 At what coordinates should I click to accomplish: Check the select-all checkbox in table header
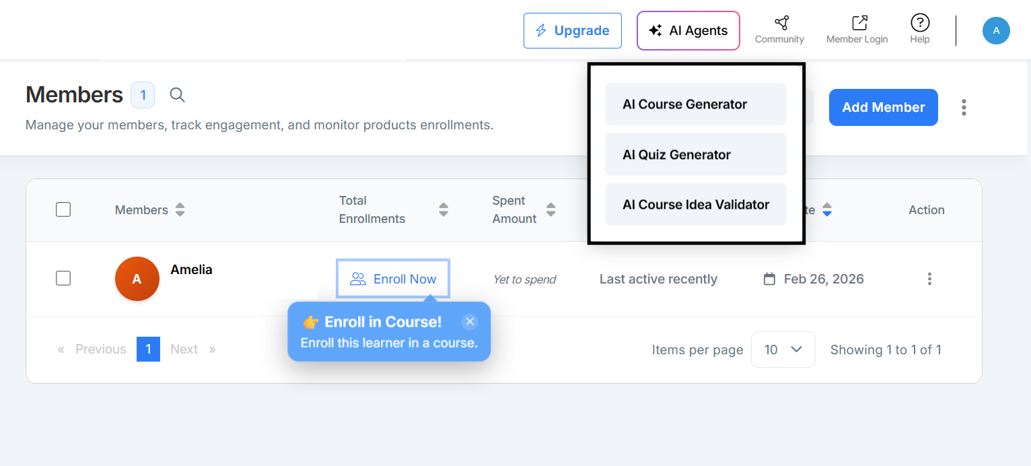coord(63,209)
